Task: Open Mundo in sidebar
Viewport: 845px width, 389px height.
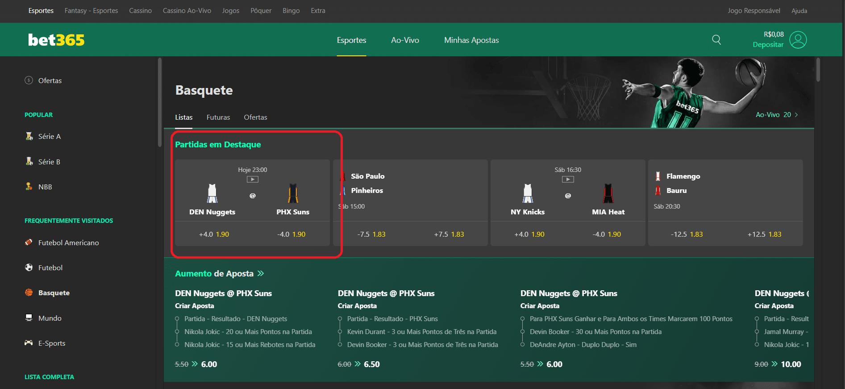Action: coord(50,318)
